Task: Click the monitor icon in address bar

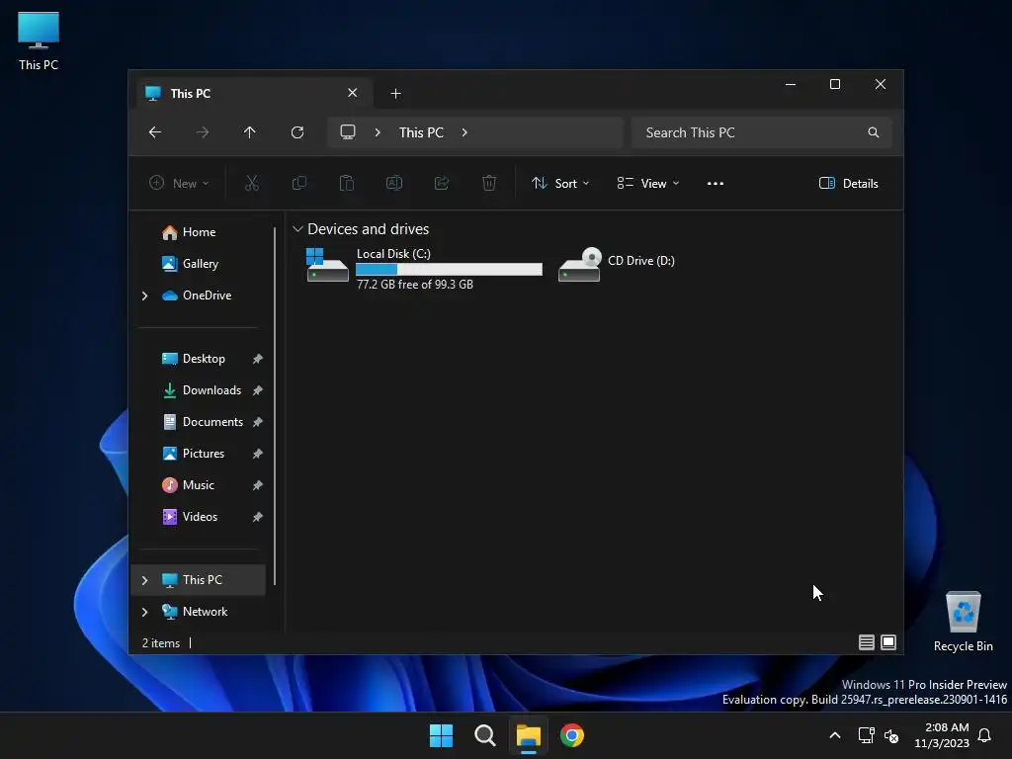Action: pos(348,132)
